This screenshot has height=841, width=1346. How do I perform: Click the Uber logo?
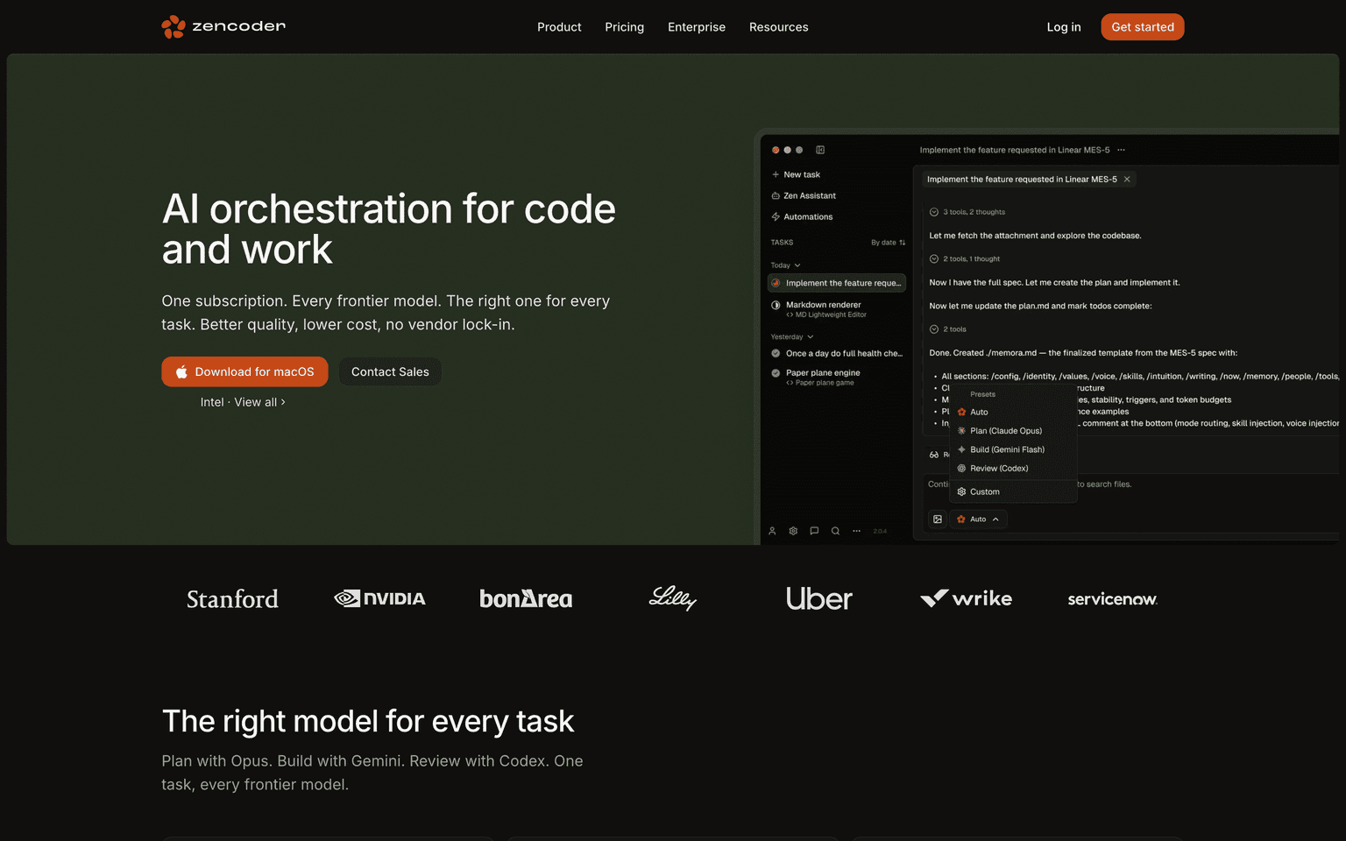pos(818,598)
